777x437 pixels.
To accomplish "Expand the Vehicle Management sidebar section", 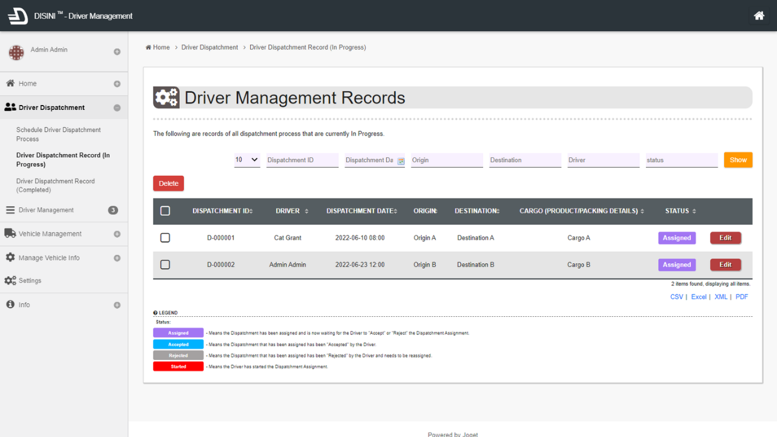I will (x=117, y=234).
